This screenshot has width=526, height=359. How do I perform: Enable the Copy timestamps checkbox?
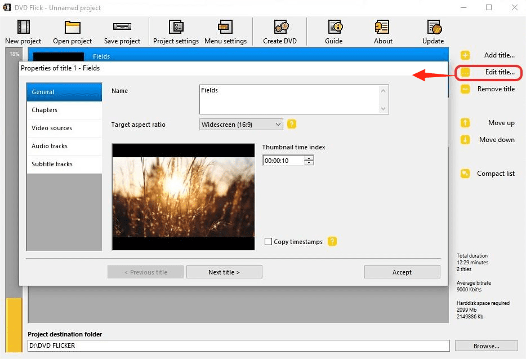[269, 242]
